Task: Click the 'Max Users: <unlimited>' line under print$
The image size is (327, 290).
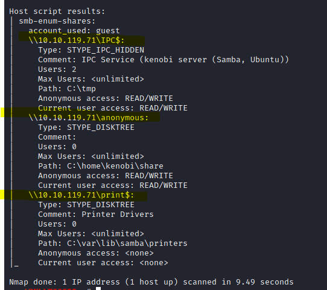Action: (x=91, y=234)
